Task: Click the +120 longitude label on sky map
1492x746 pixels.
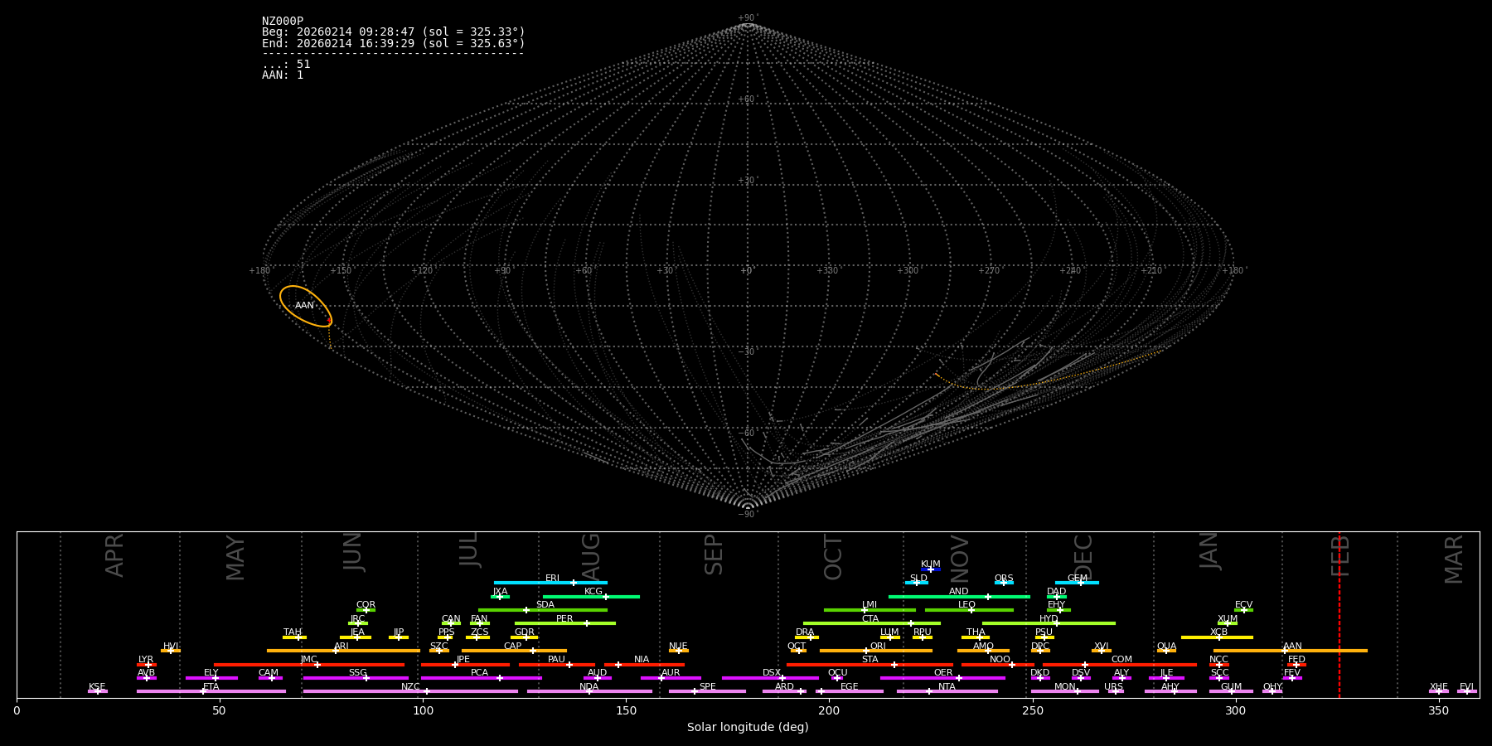Action: click(x=422, y=271)
